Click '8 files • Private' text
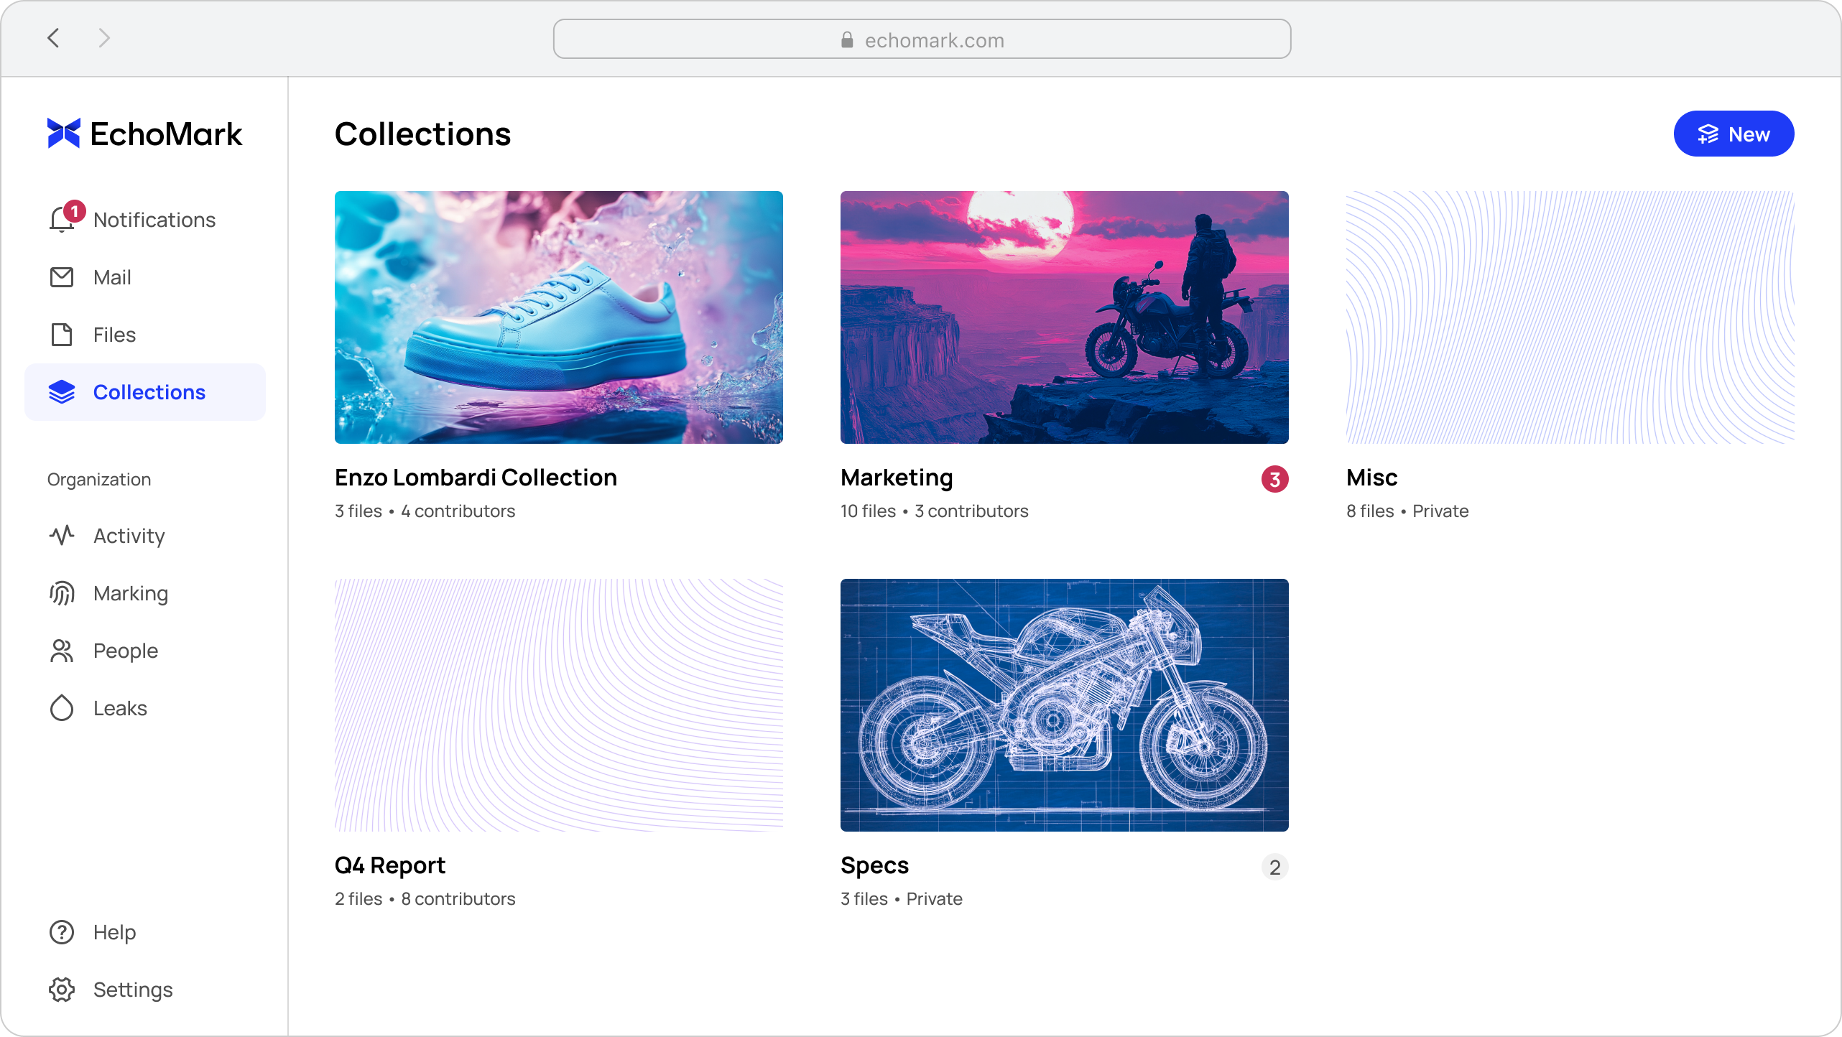Screen dimensions: 1842x1037 (1407, 511)
